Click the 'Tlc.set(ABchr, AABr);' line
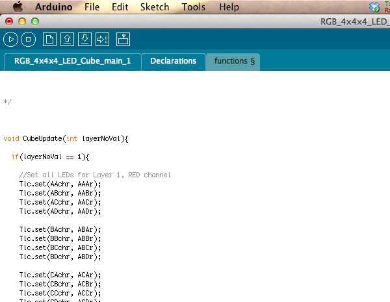The image size is (390, 302). tap(60, 193)
